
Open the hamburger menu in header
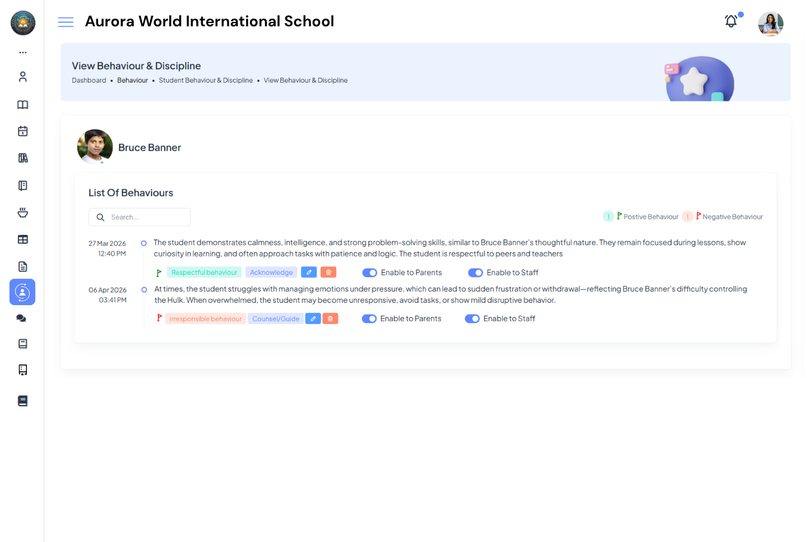tap(66, 22)
